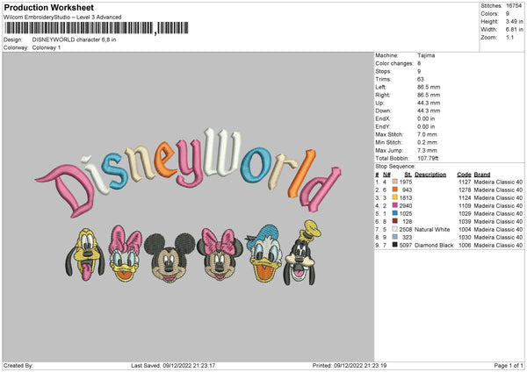Select the 'St.' column header
527x372 pixels.
click(x=408, y=175)
